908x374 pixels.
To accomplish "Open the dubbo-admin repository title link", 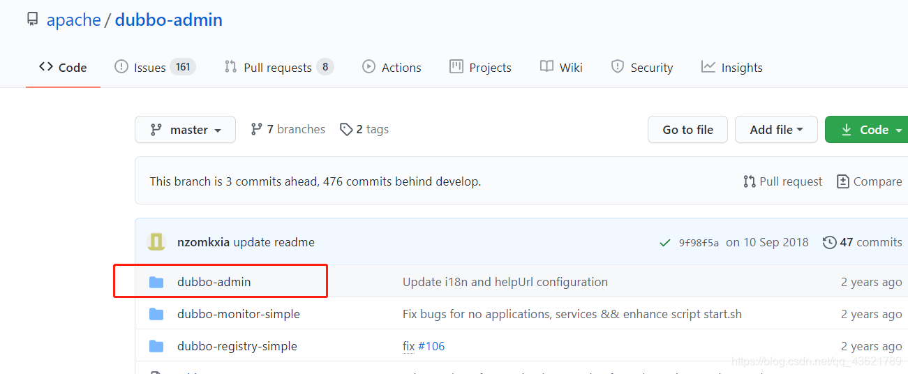I will point(168,20).
